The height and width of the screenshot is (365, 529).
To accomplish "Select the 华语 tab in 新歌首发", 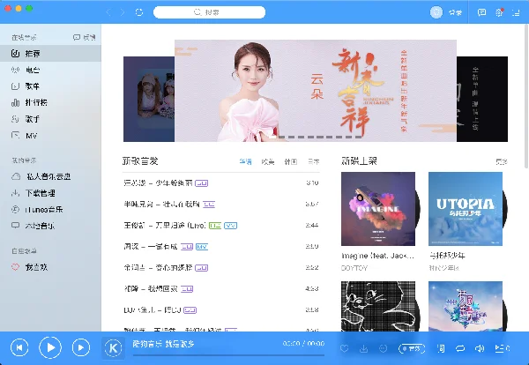I will point(245,161).
